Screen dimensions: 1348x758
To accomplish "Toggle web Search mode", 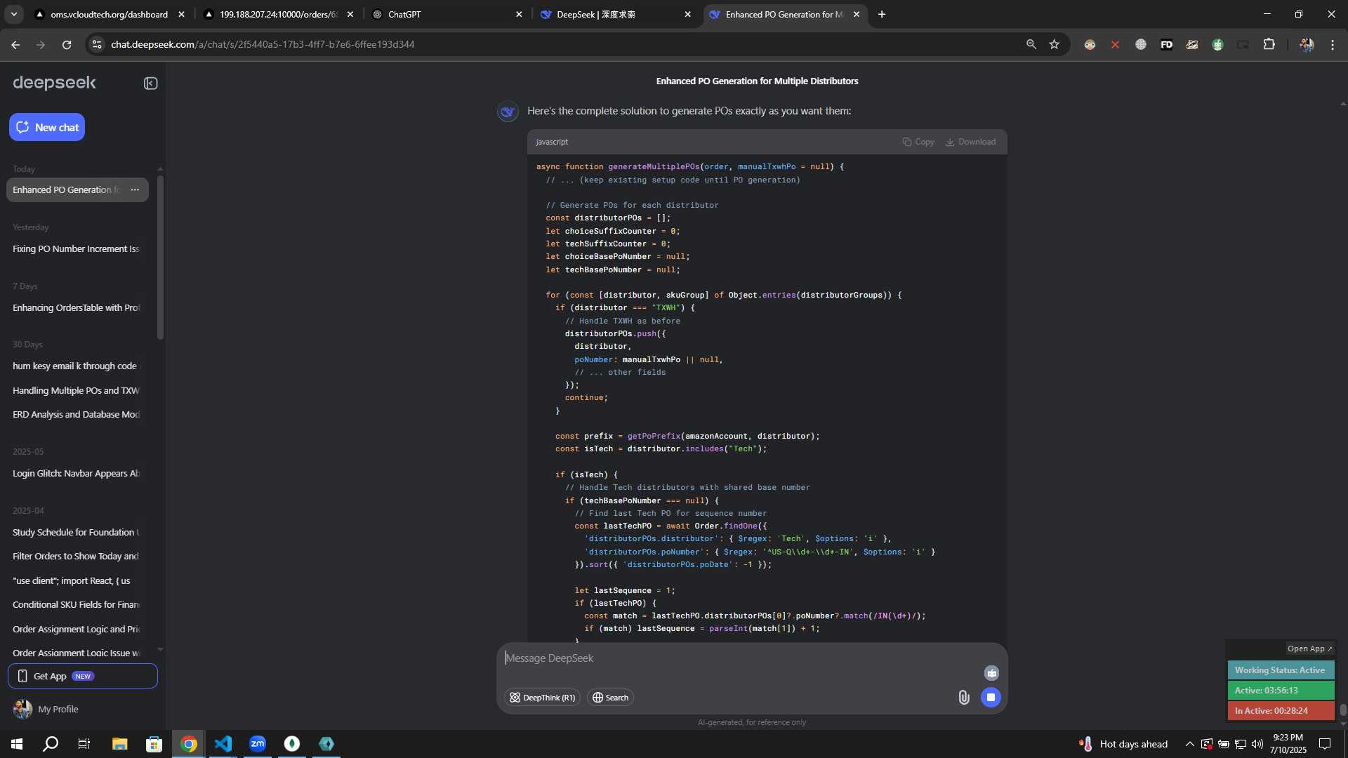I will [x=610, y=698].
